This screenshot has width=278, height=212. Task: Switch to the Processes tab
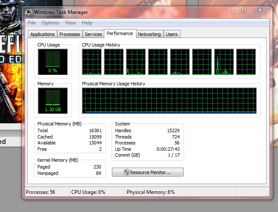69,34
